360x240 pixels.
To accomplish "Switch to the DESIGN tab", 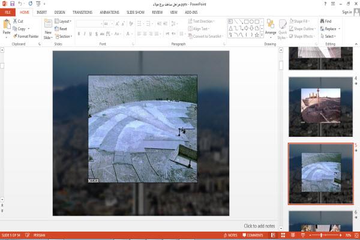I will [x=59, y=12].
